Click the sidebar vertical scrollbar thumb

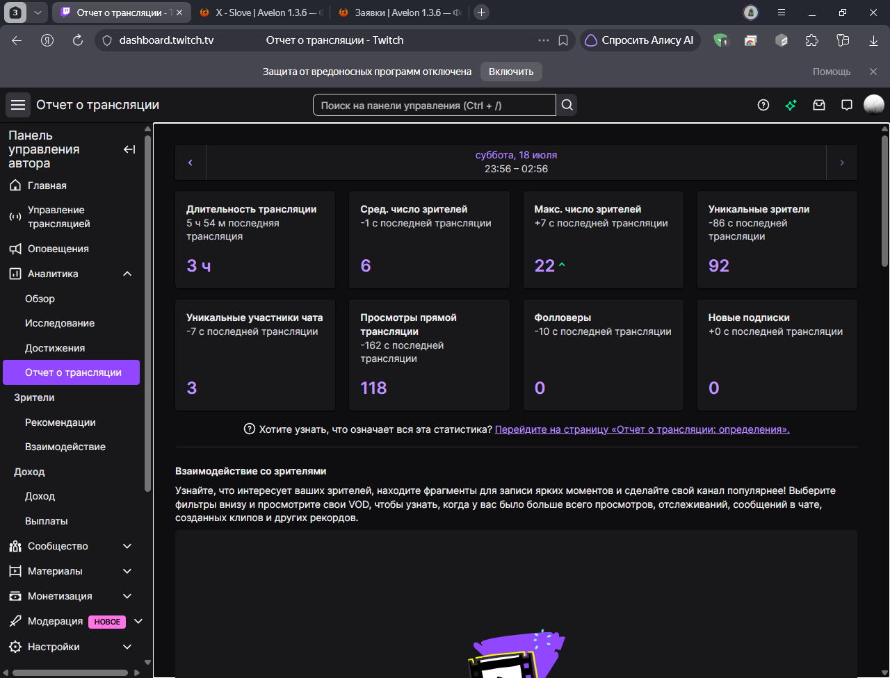pyautogui.click(x=147, y=313)
